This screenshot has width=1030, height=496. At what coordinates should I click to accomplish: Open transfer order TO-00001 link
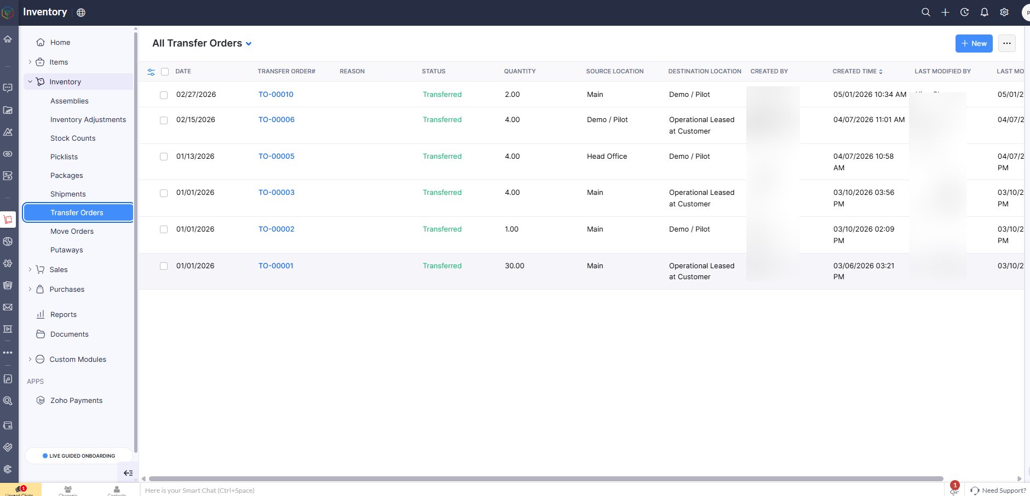pos(276,266)
